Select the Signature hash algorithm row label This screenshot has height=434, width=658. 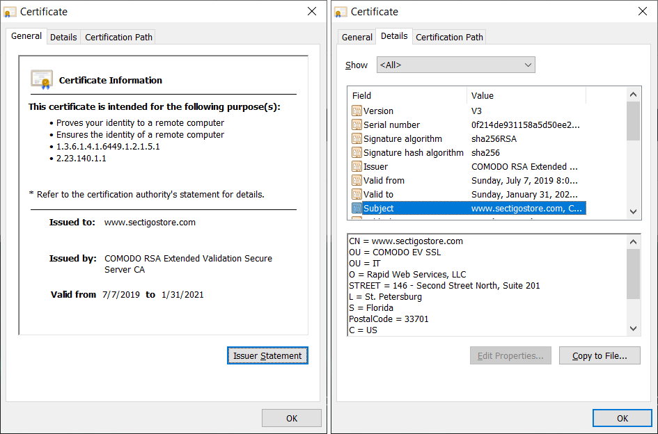click(414, 152)
